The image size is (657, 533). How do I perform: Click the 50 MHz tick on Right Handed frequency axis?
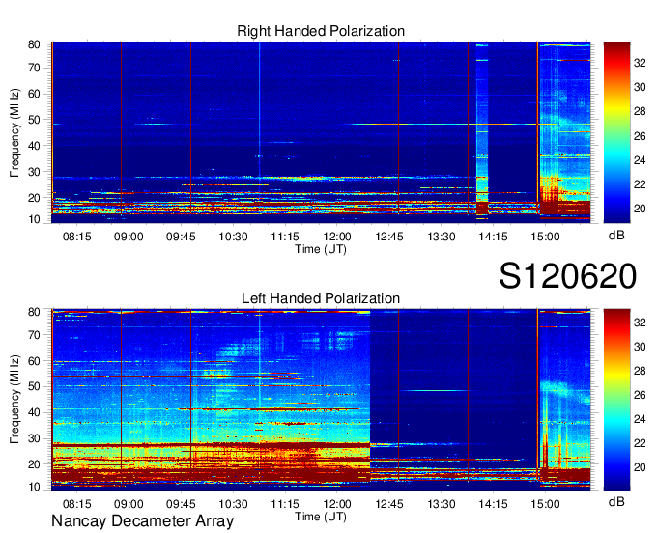[x=34, y=120]
